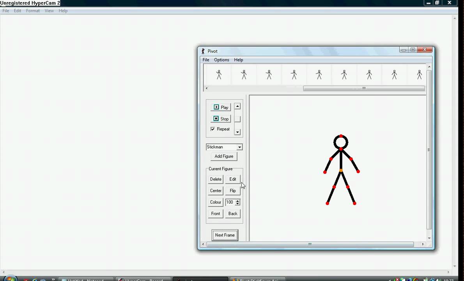Viewport: 464px width, 281px height.
Task: Open the Notepad File menu
Action: [x=5, y=11]
